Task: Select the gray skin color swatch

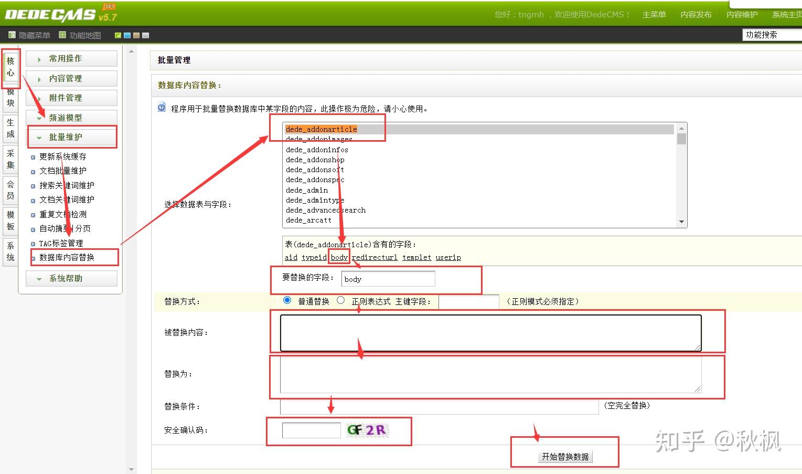Action: point(146,35)
